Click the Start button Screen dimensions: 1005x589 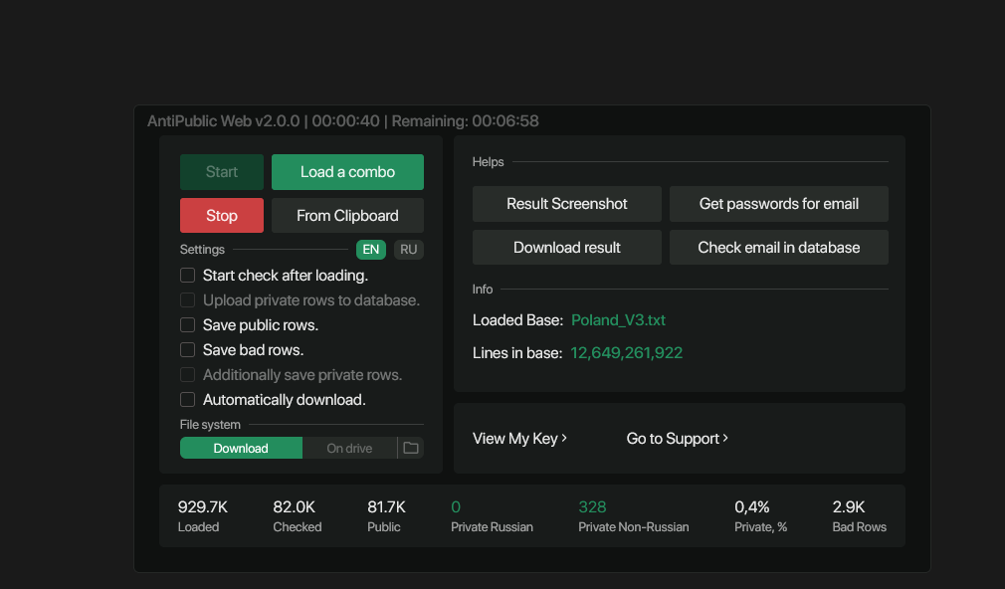[222, 172]
